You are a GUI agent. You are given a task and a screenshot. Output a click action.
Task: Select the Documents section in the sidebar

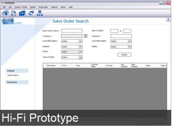(17, 82)
